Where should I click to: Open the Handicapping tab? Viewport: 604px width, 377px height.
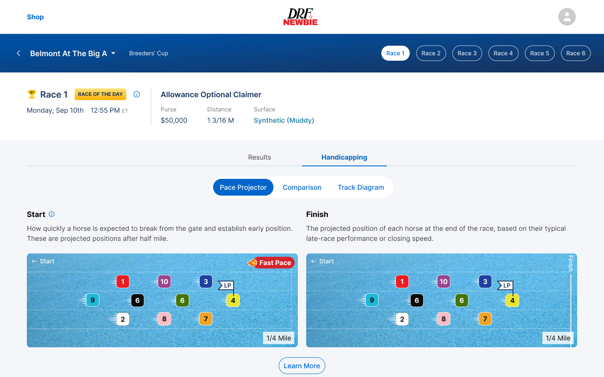pyautogui.click(x=344, y=157)
